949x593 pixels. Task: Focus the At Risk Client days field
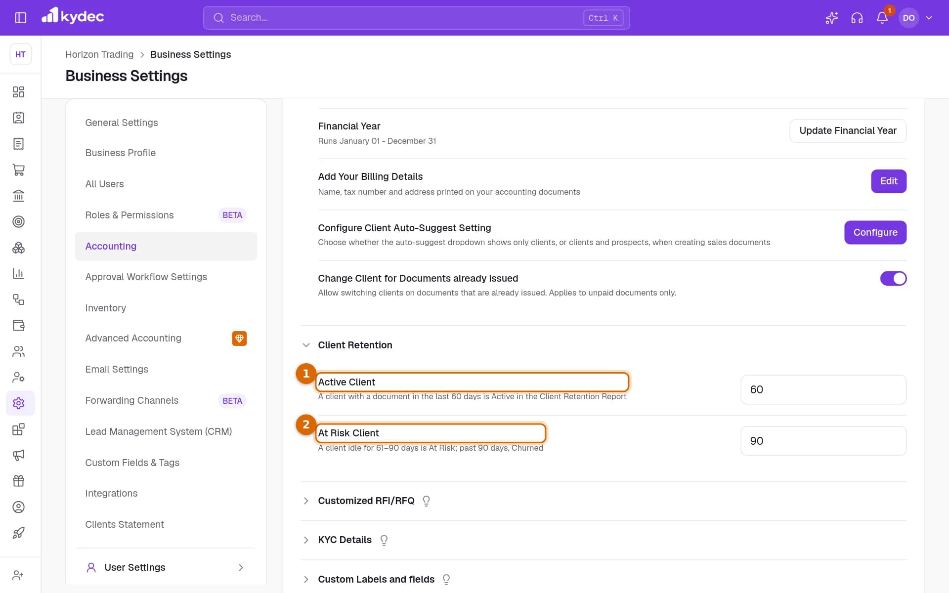click(x=823, y=441)
